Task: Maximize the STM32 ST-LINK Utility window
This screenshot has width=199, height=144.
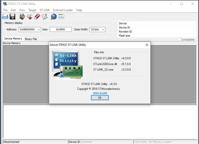Action: tap(182, 4)
